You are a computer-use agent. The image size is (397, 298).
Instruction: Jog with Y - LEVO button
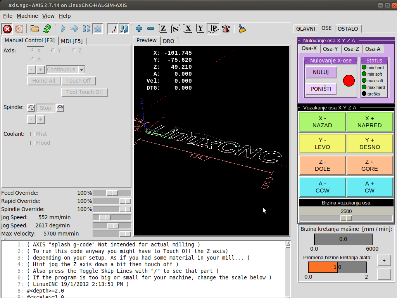coord(322,144)
